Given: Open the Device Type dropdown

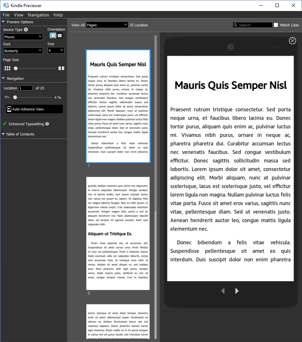Looking at the screenshot, I should coord(23,37).
